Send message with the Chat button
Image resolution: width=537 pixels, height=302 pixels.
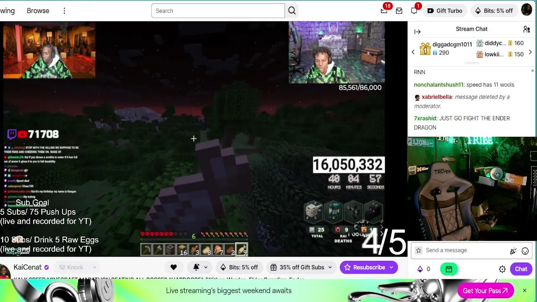pyautogui.click(x=521, y=269)
